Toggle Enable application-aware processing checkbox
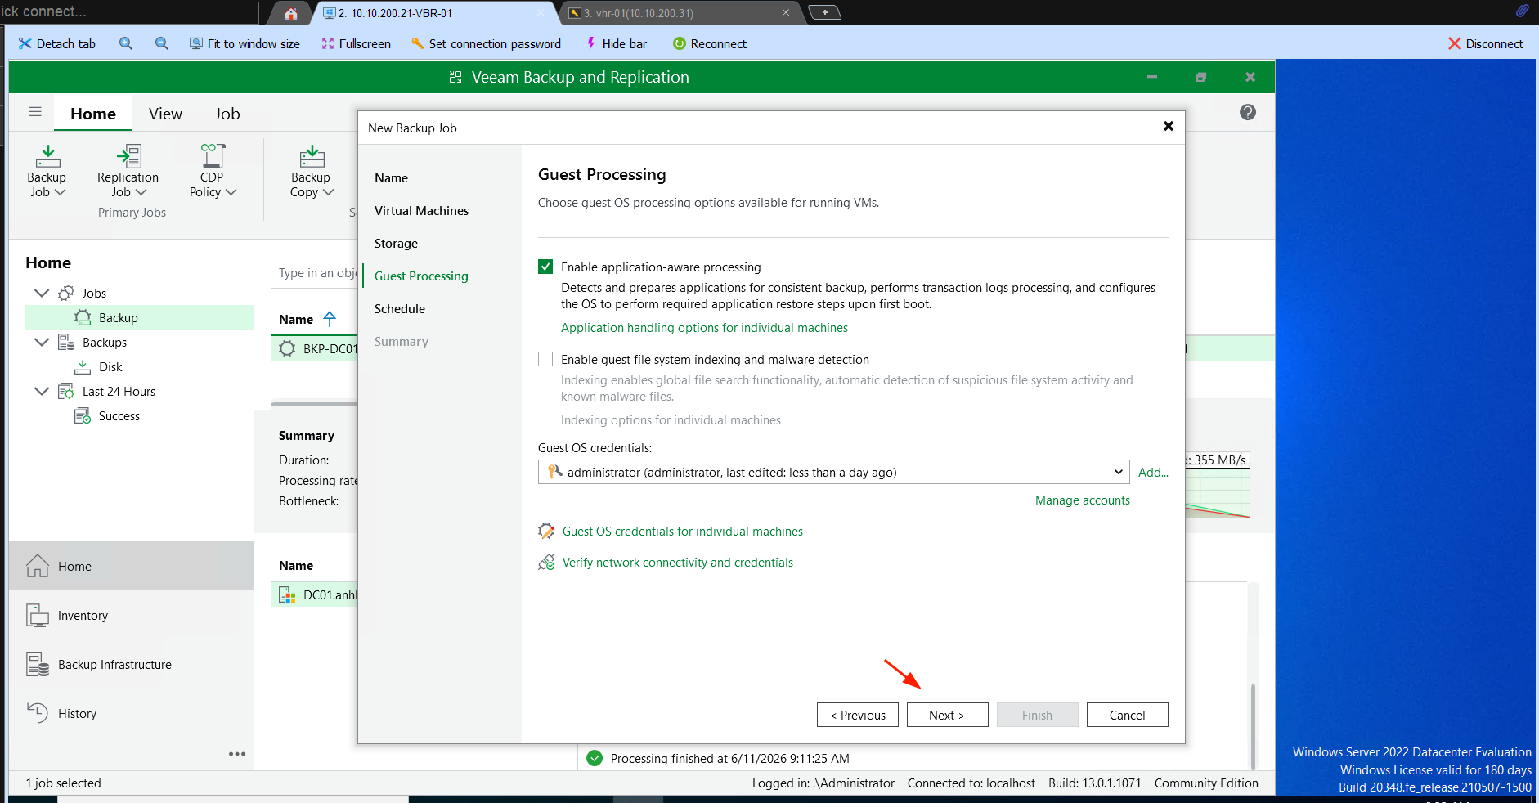 (545, 267)
